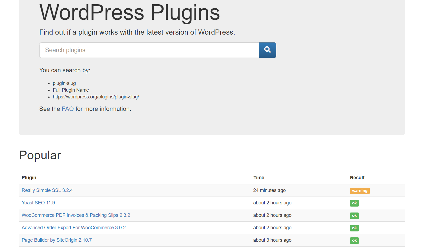Click ok badge for Advanced Order Export
432x249 pixels.
click(x=354, y=228)
